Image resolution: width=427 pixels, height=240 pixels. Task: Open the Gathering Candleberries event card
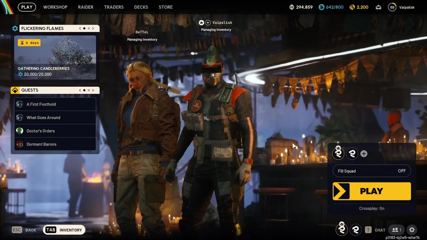coord(55,57)
